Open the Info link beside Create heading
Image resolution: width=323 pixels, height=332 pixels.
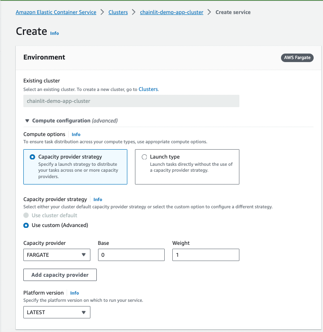pyautogui.click(x=54, y=33)
